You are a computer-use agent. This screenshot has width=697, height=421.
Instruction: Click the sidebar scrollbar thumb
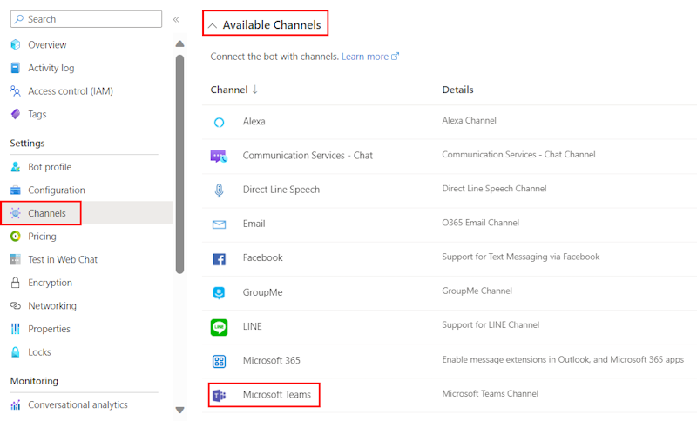179,164
